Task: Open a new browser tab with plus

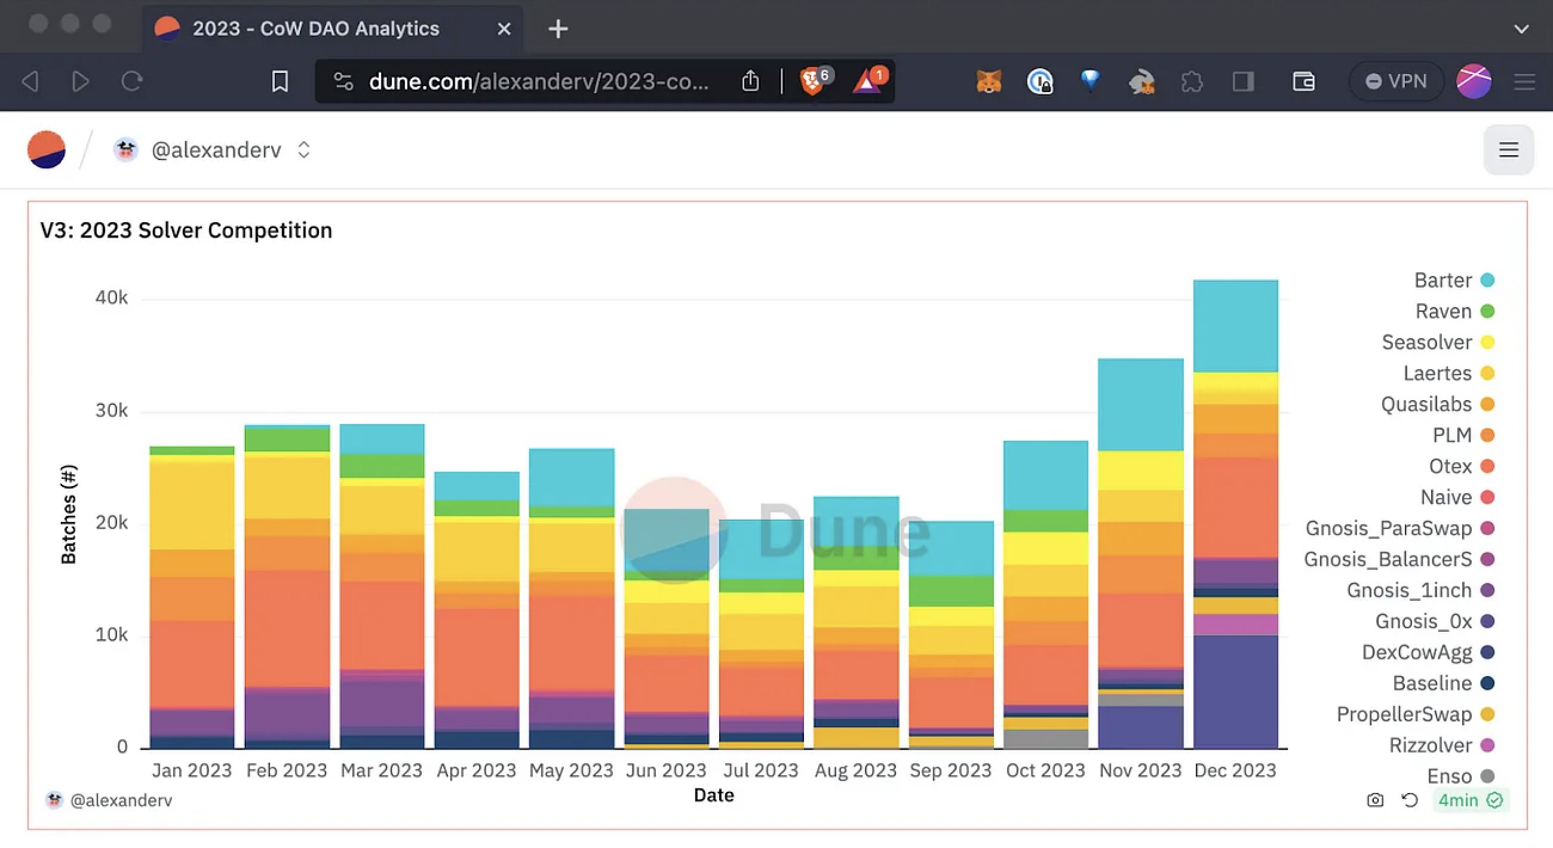Action: click(x=558, y=28)
